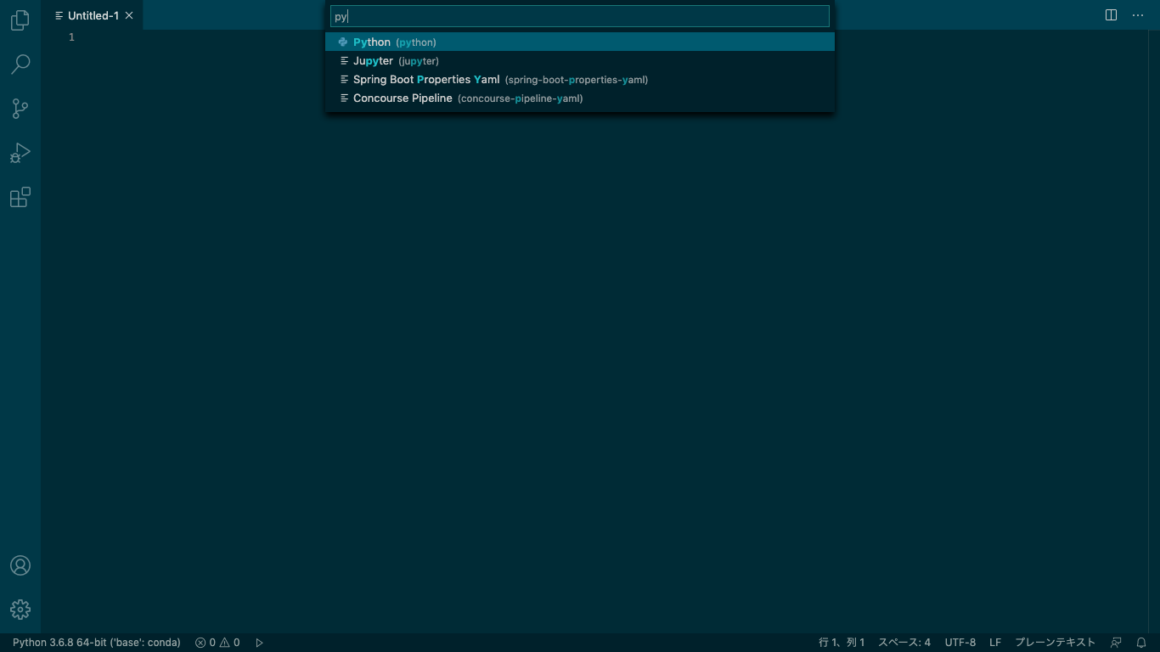Select Python 3.6.8 interpreter in status bar

pyautogui.click(x=97, y=643)
